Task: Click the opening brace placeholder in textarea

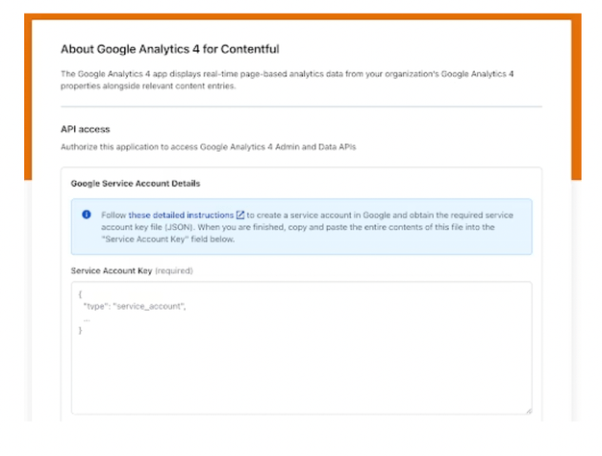Action: [81, 293]
